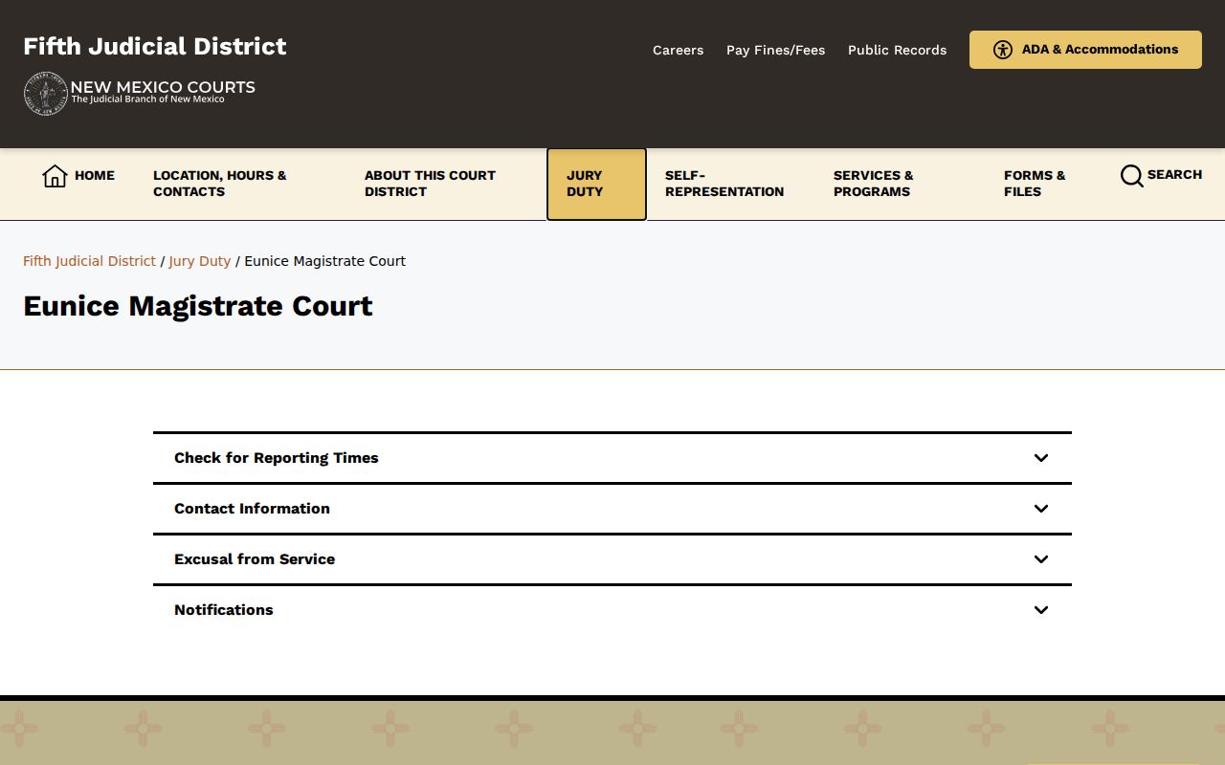
Task: Click the Eunice Magistrate Court breadcrumb text
Action: coord(325,261)
